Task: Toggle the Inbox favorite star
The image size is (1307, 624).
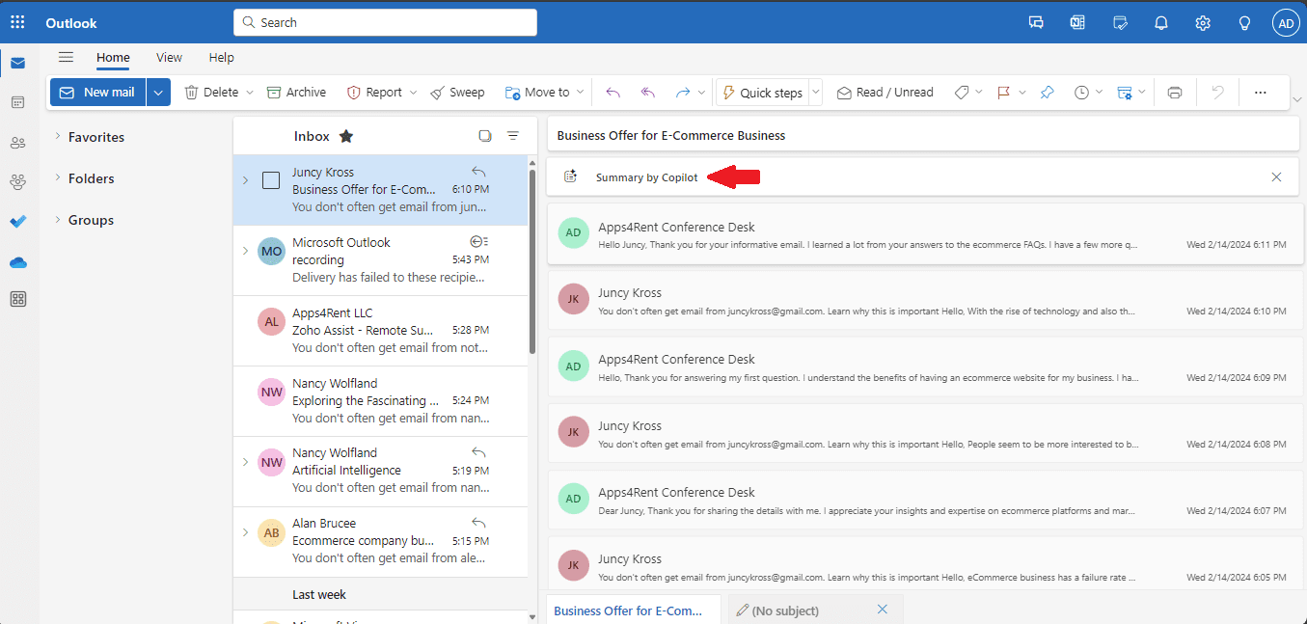Action: point(346,136)
